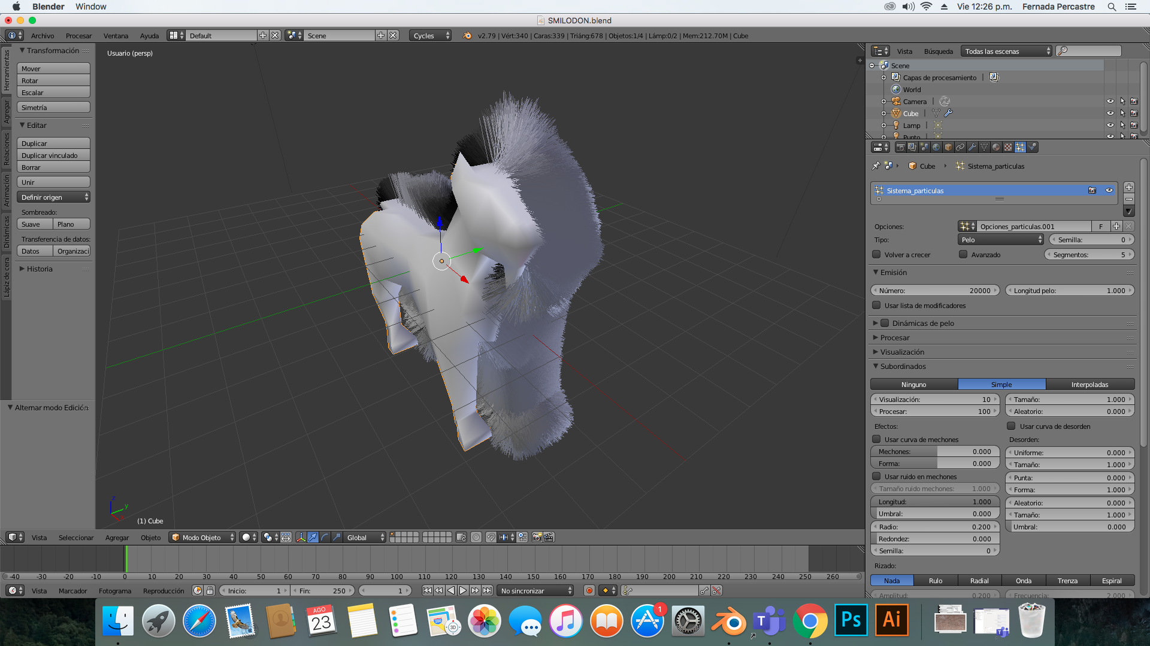Open the Modo Objeto mode dropdown
This screenshot has height=646, width=1150.
202,537
